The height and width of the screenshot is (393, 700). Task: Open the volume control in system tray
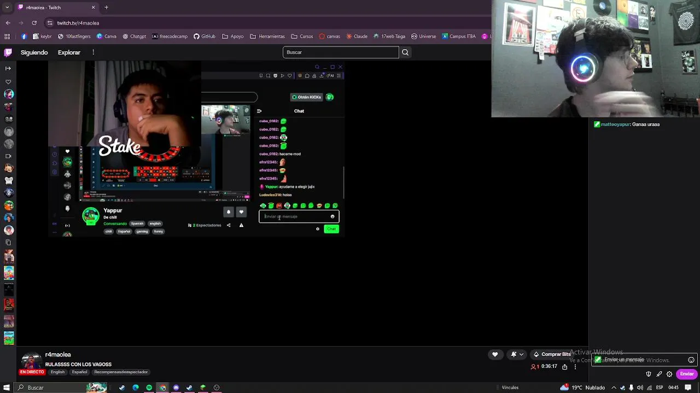[640, 388]
